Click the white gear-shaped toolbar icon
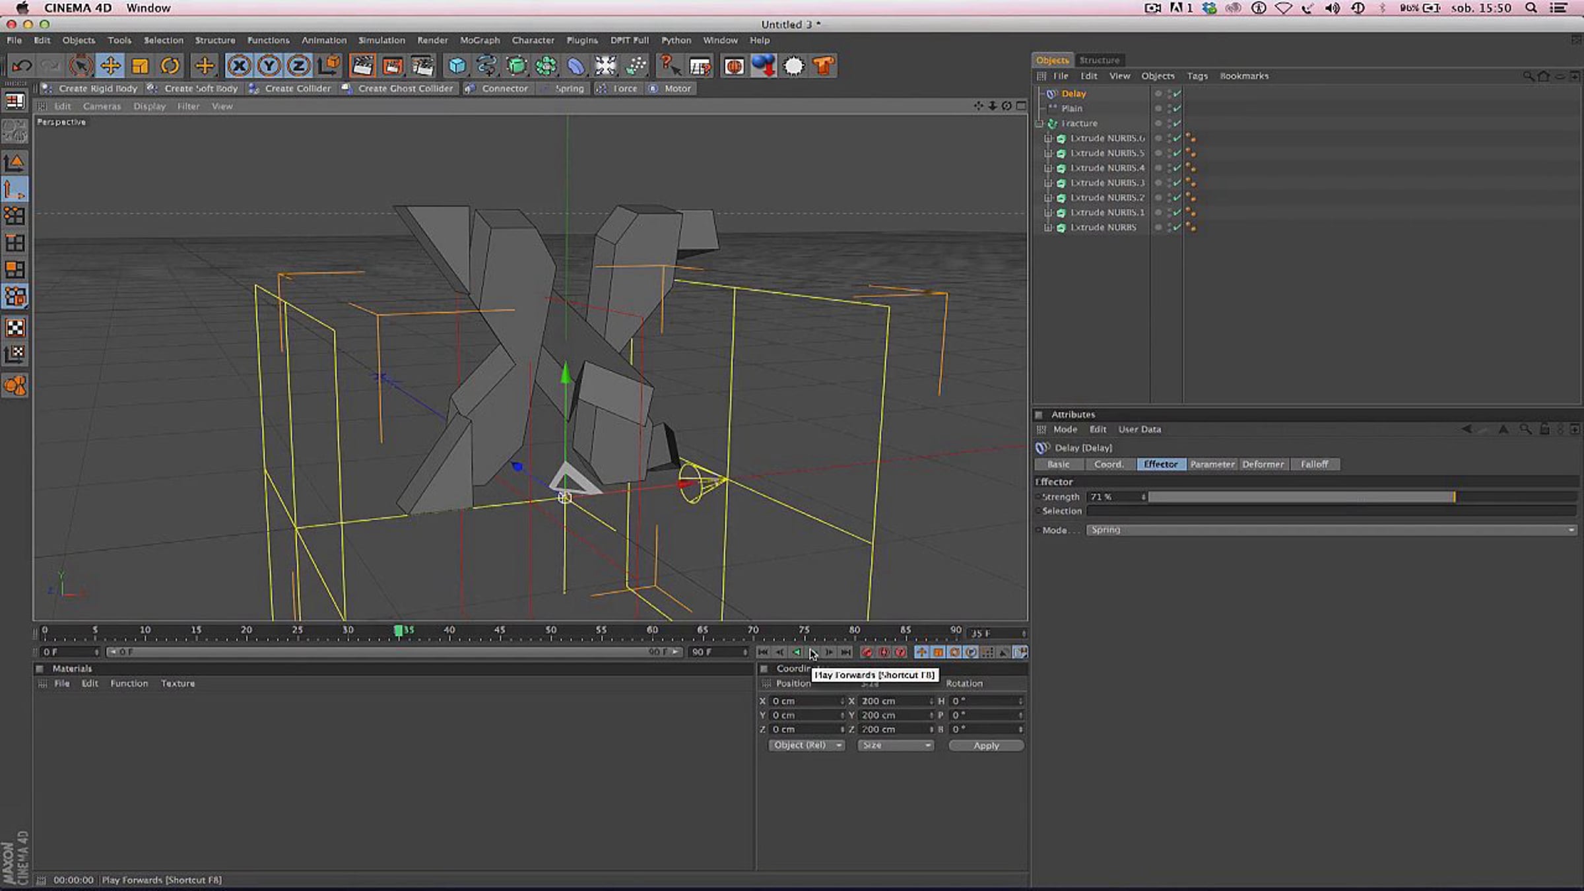The image size is (1584, 891). point(793,66)
